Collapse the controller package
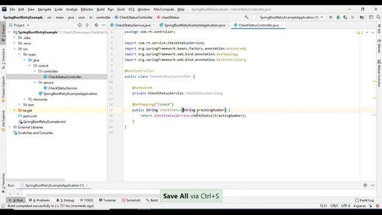 [x=35, y=71]
